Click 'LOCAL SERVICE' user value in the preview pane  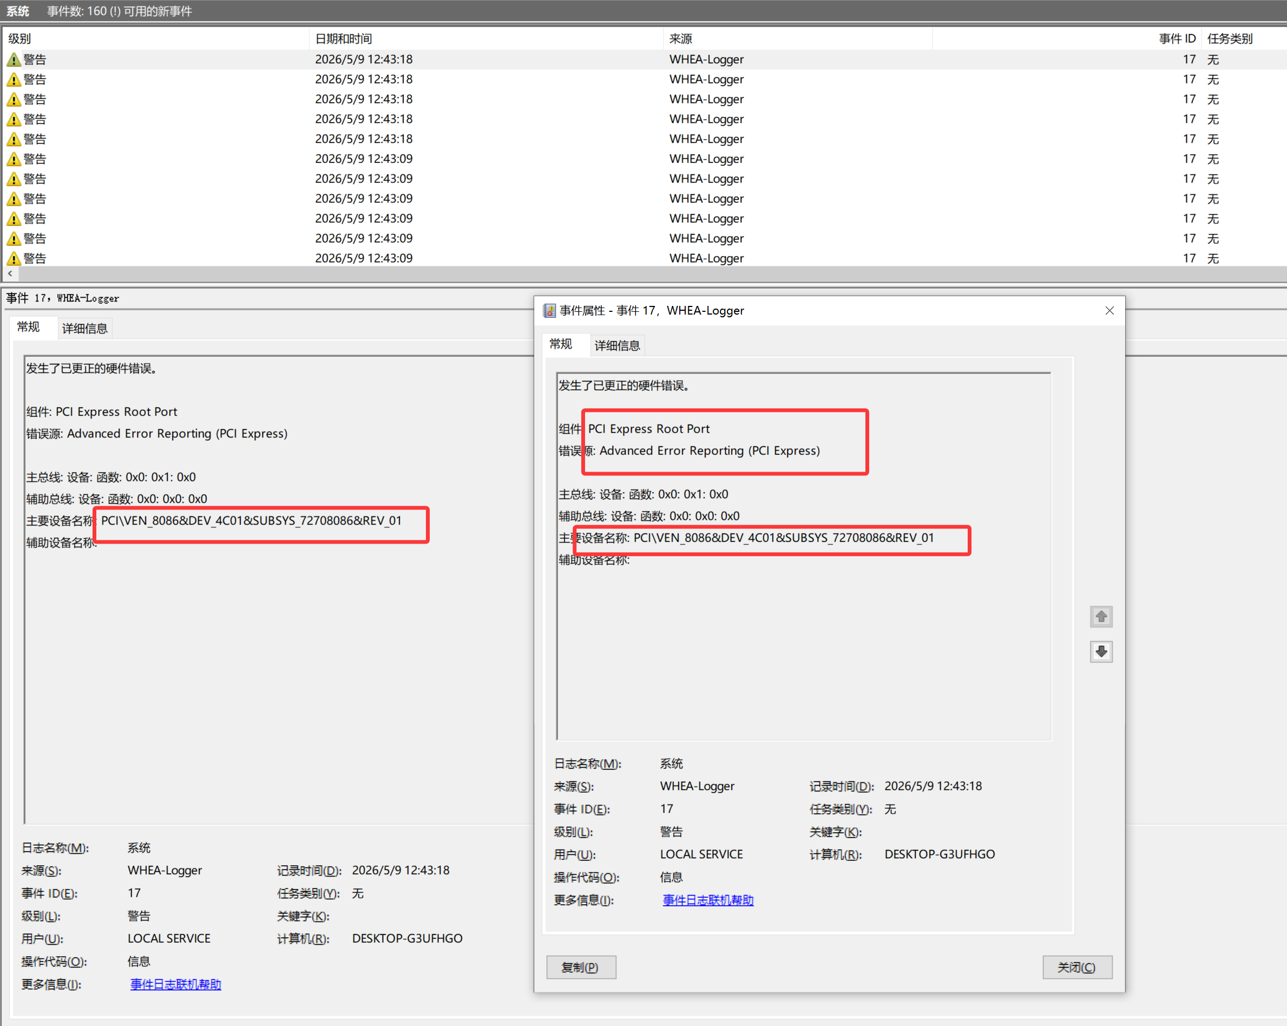(169, 938)
